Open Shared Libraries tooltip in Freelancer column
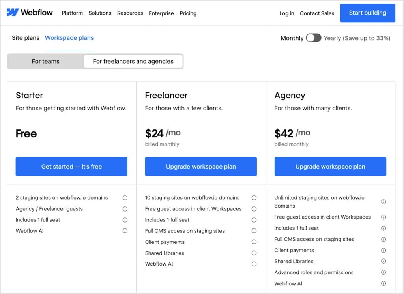 click(254, 253)
